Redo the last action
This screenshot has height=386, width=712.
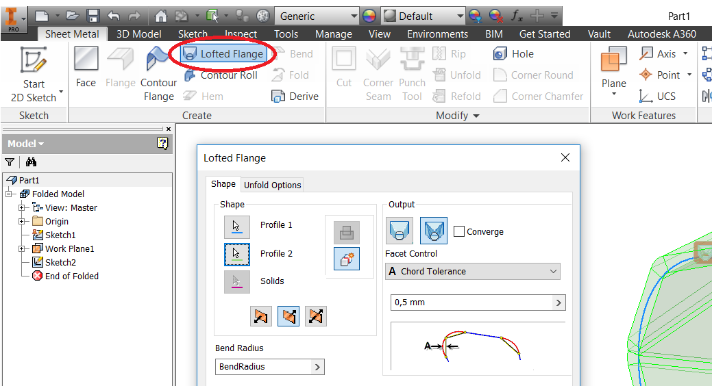(134, 16)
